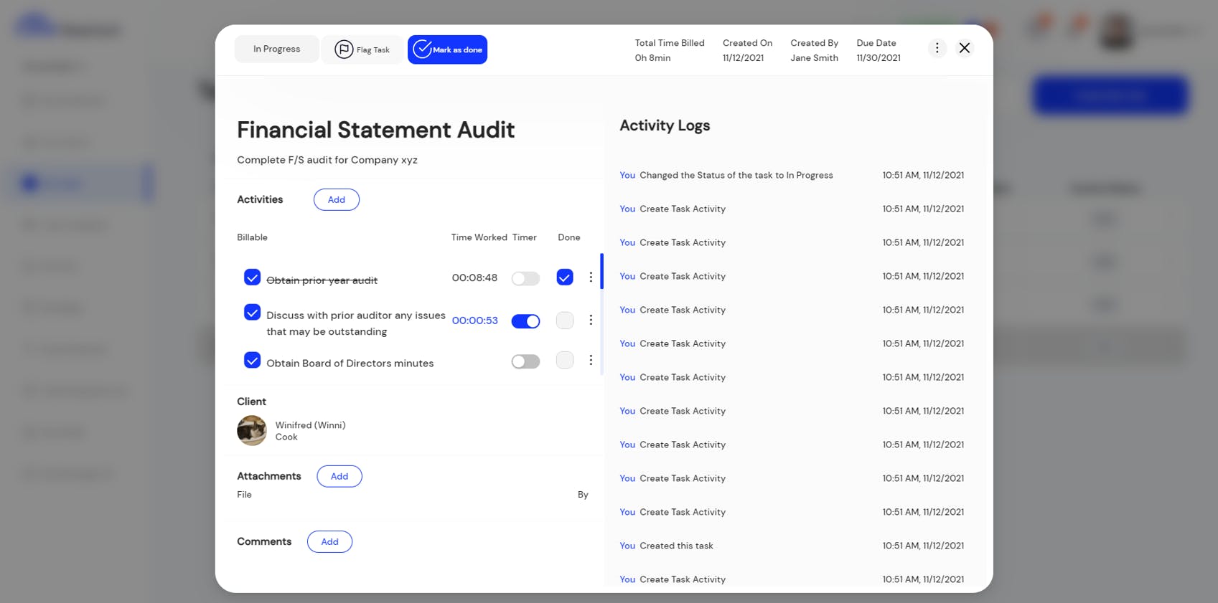Click the activities list scrollbar
The height and width of the screenshot is (603, 1218).
[601, 271]
